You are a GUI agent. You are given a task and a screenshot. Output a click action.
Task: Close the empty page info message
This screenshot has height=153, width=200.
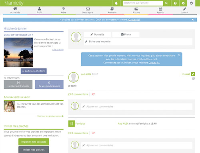179,55
